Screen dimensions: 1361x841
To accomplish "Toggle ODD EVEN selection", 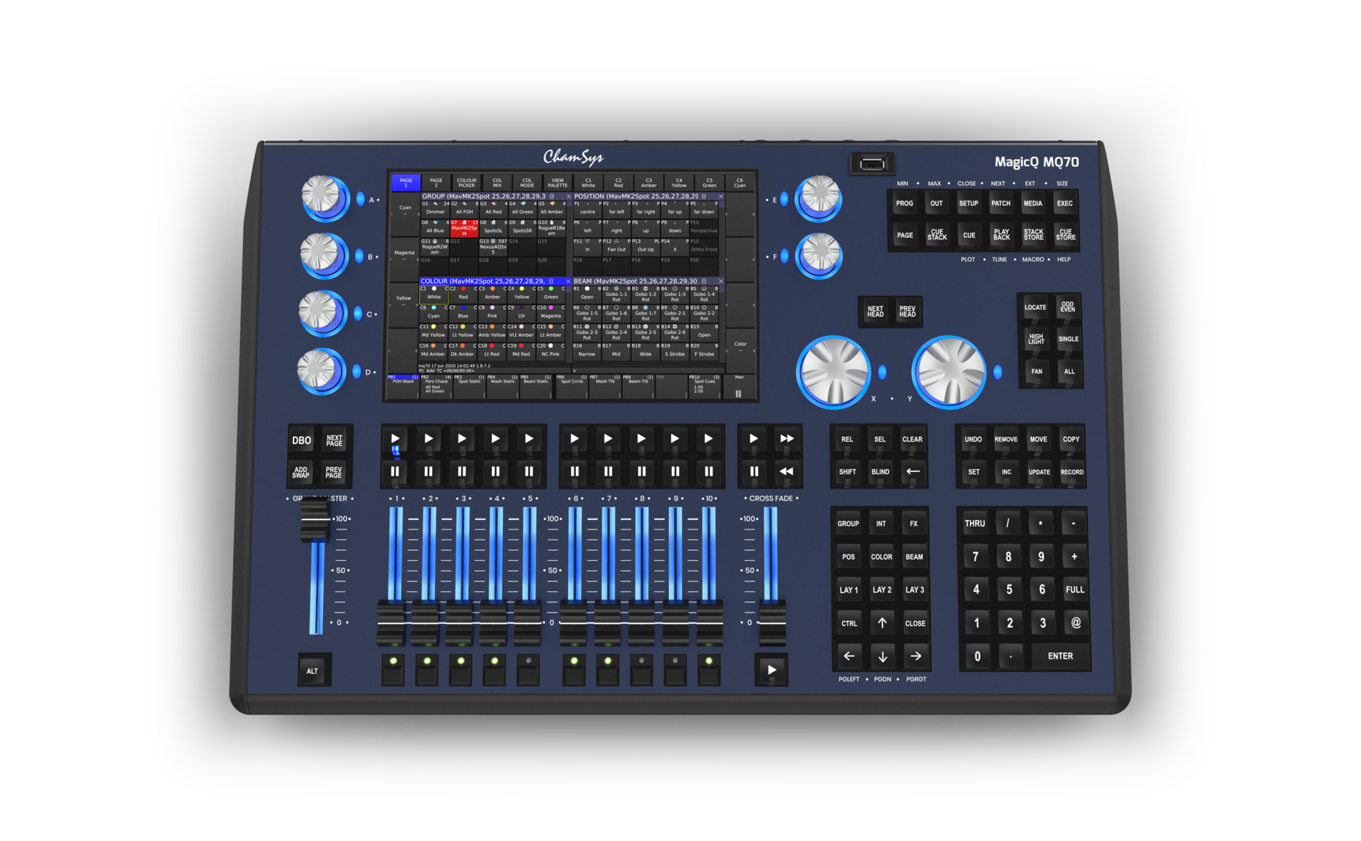I will 1068,307.
